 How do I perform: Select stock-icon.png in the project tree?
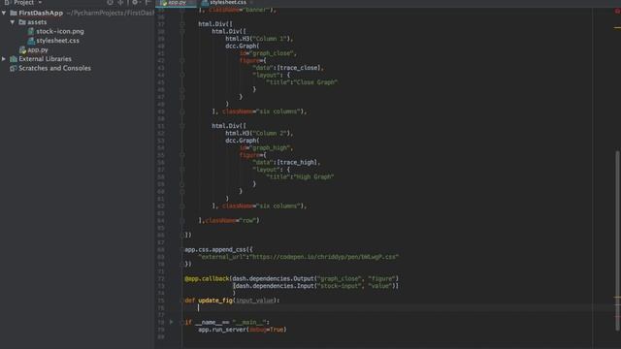click(x=60, y=31)
